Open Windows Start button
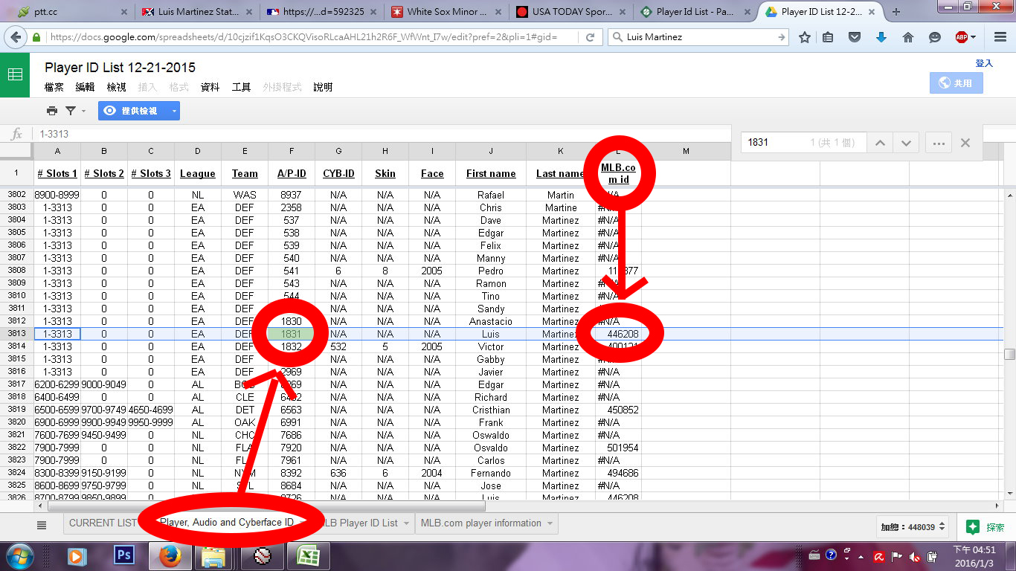1016x571 pixels. (x=20, y=555)
